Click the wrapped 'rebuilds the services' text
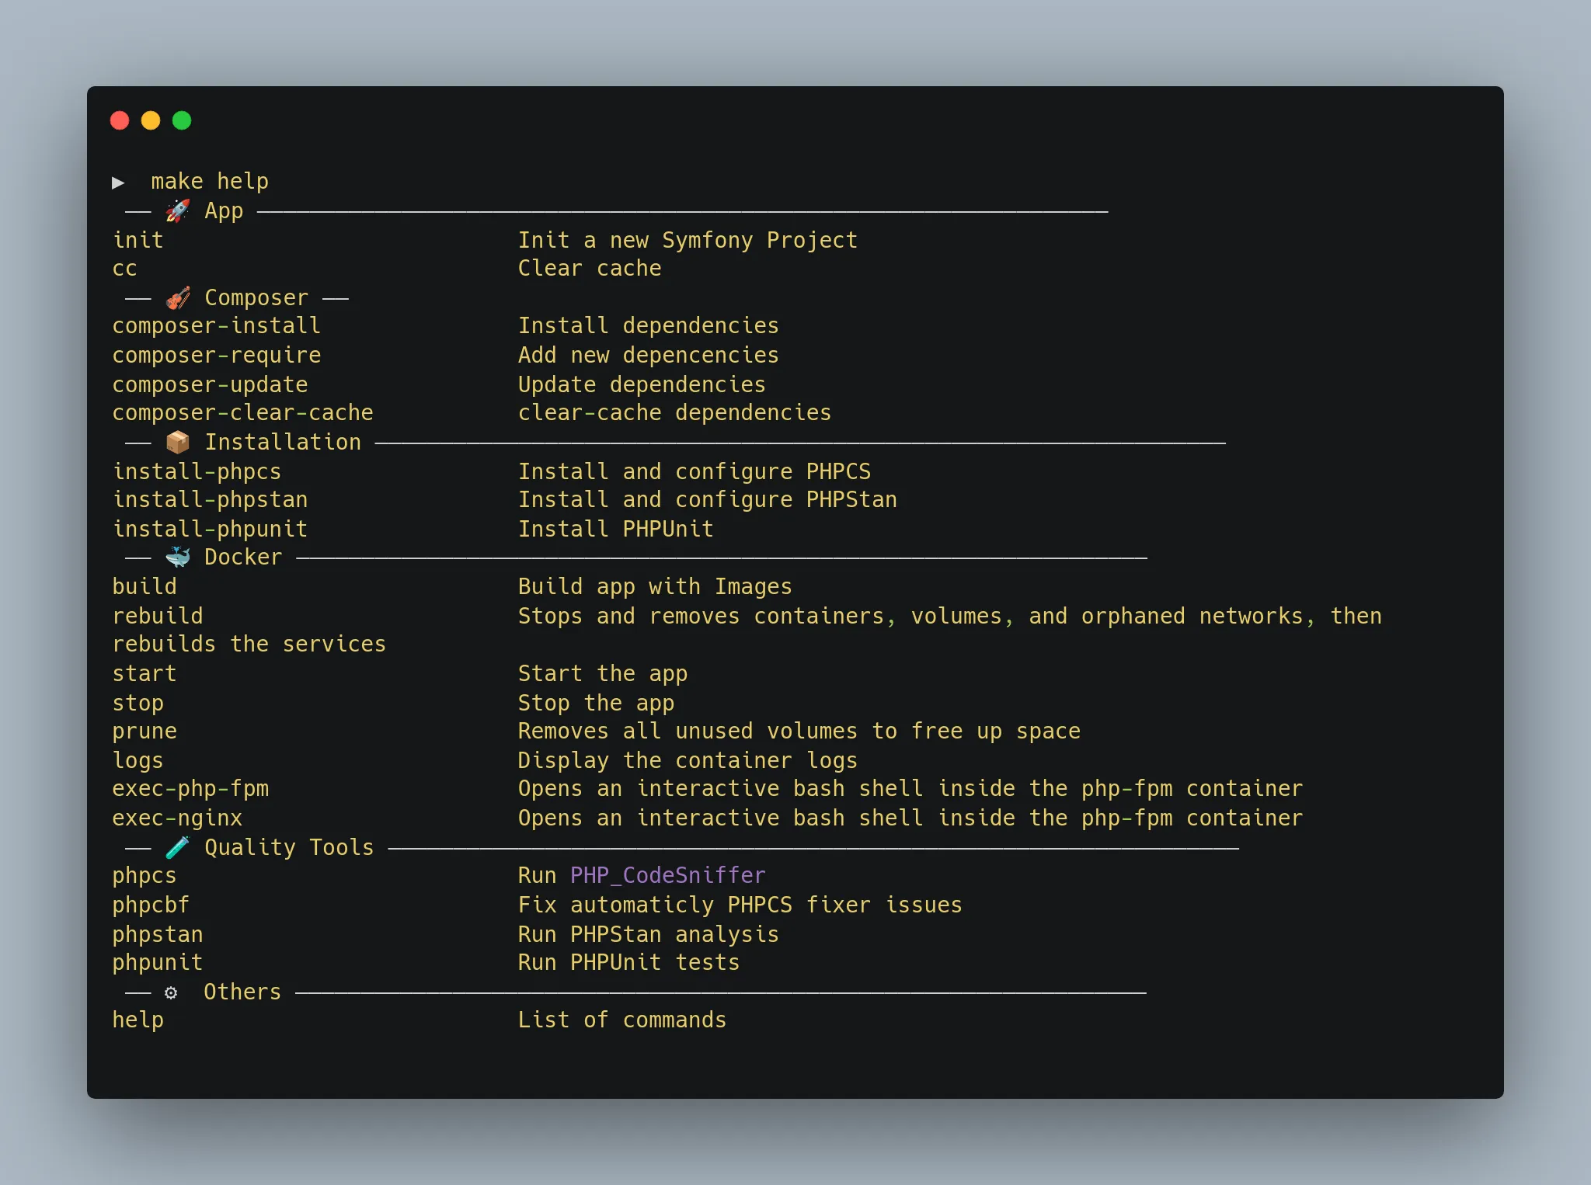1591x1185 pixels. pos(249,645)
